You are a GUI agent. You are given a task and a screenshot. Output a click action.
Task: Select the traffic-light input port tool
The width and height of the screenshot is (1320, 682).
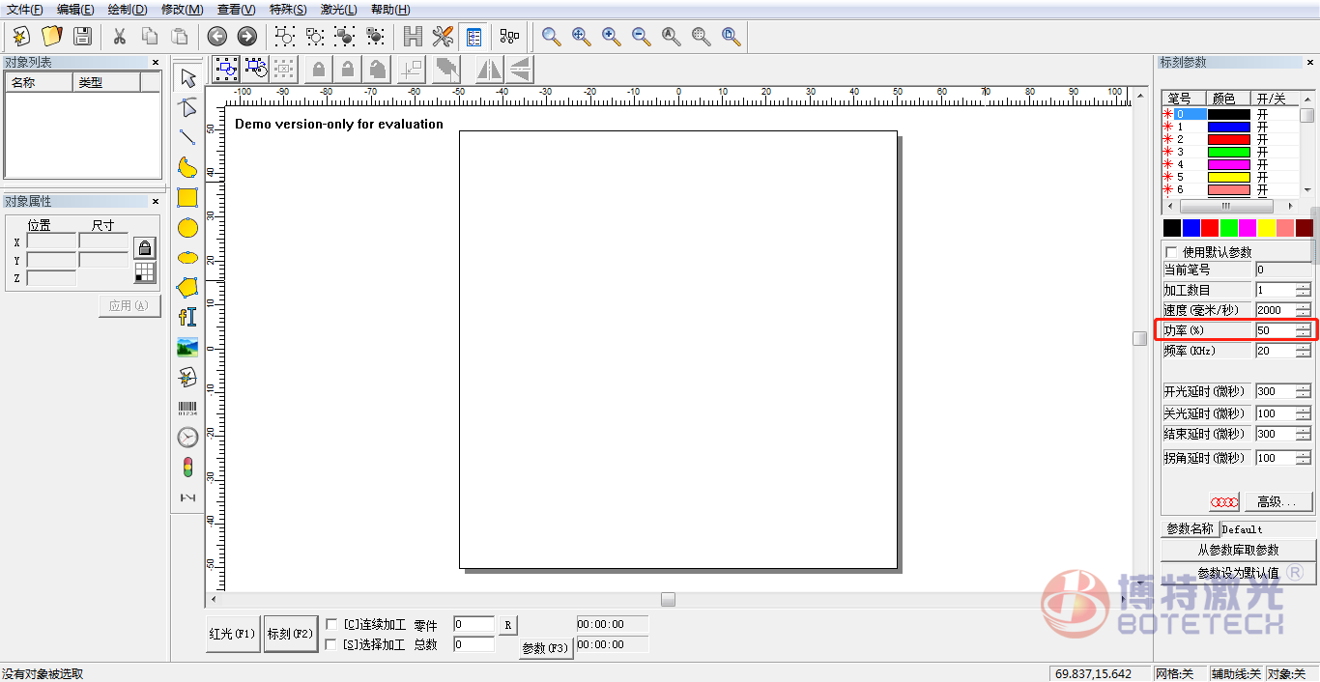click(188, 468)
